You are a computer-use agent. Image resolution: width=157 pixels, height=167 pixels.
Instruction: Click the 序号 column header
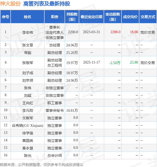tap(5, 17)
